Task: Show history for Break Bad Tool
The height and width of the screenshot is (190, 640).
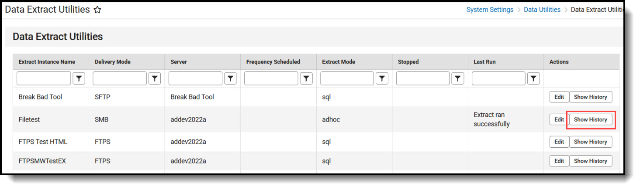Action: (590, 97)
